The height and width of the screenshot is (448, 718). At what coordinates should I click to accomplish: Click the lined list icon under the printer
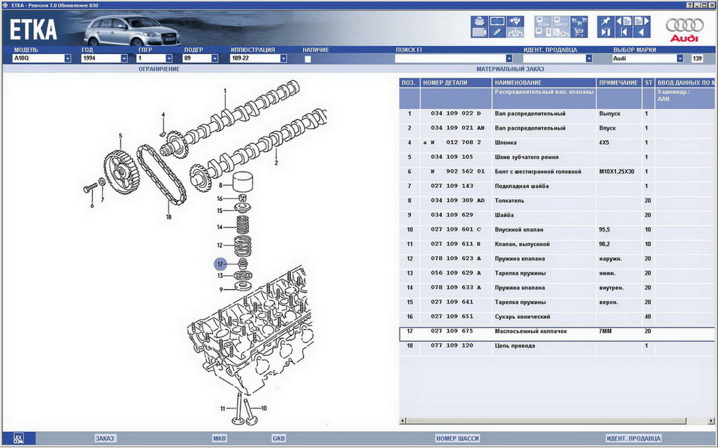[479, 33]
